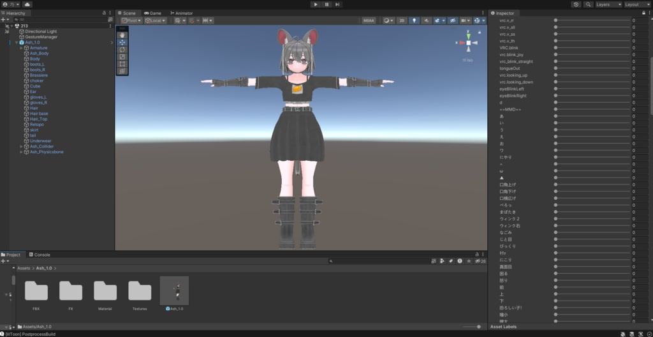Click the Hierarchy search scene picker icon
Viewport: 653px width, 337px height.
[x=110, y=20]
